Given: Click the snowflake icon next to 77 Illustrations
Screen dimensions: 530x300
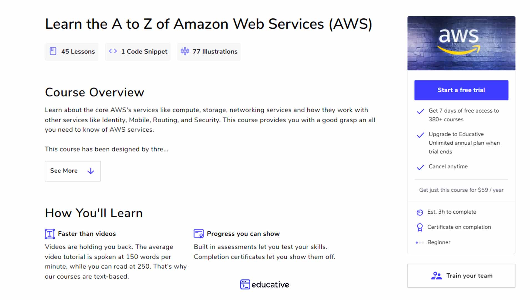Looking at the screenshot, I should click(x=185, y=51).
